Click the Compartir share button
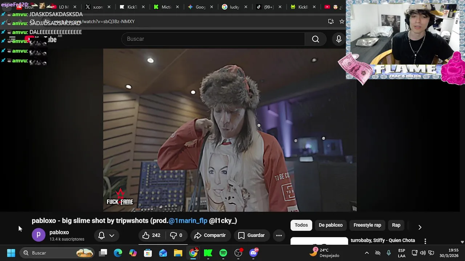 (210, 235)
